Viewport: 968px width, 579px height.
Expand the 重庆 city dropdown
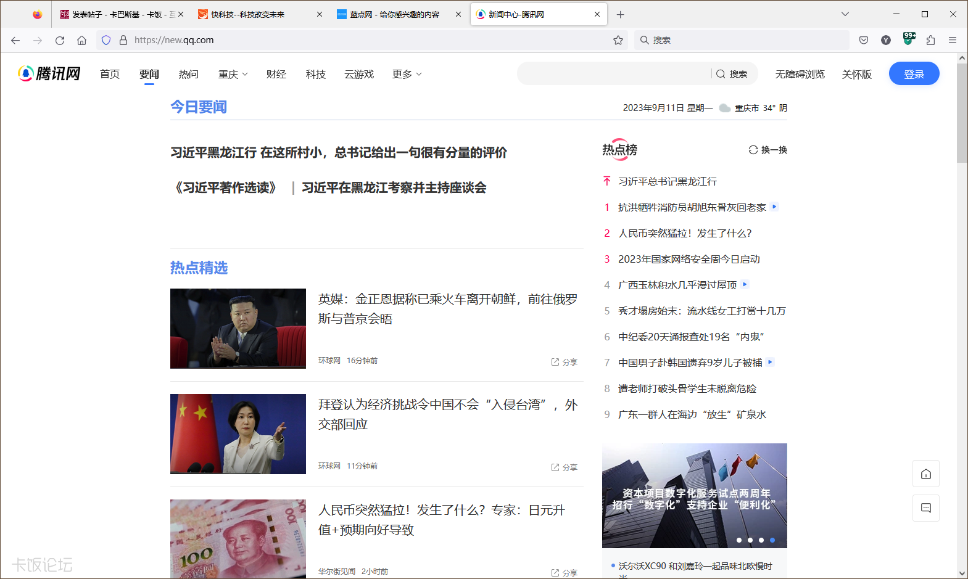[x=233, y=74]
